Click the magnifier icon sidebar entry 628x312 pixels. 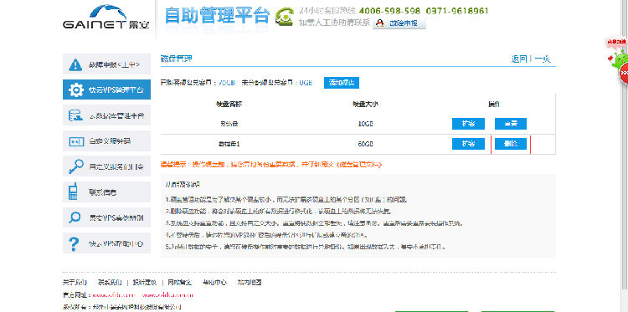75,217
